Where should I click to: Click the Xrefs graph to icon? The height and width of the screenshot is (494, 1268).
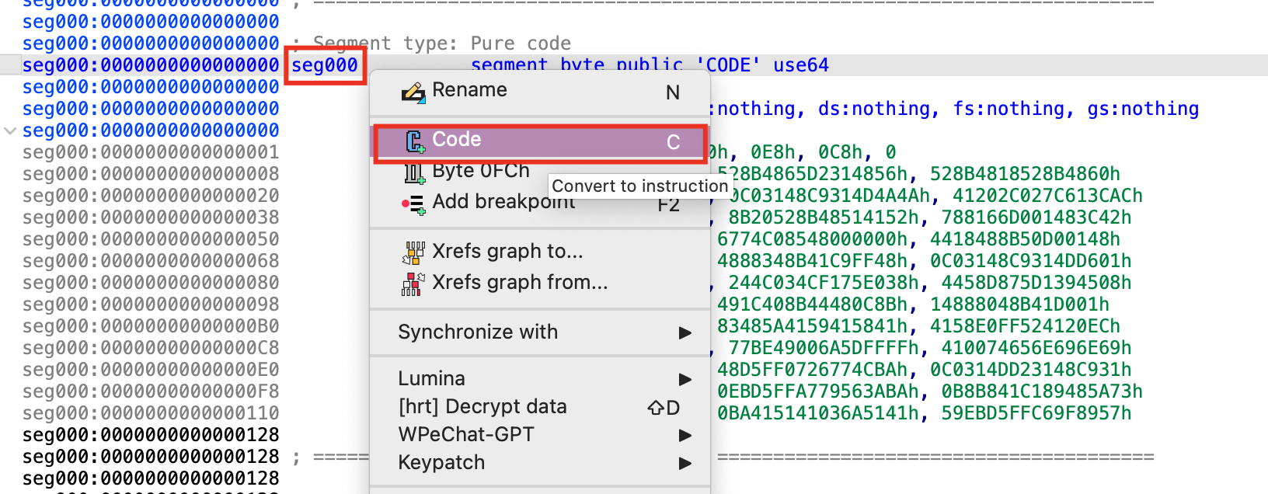[x=413, y=252]
